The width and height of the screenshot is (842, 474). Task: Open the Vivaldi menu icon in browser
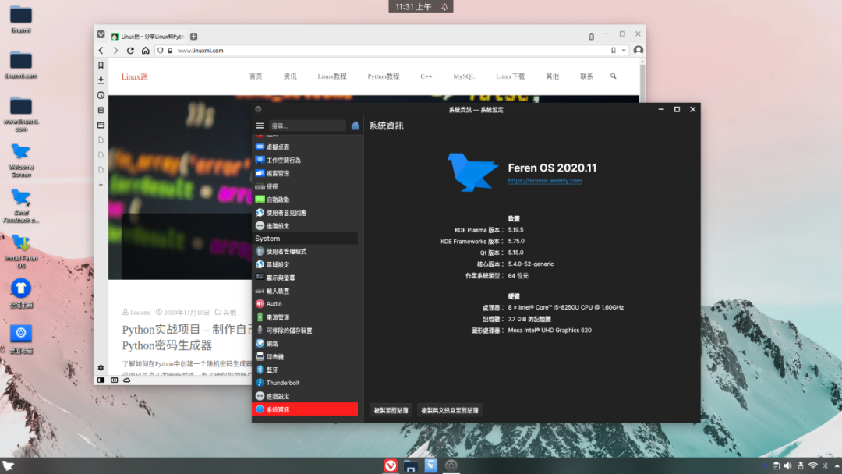[x=101, y=34]
